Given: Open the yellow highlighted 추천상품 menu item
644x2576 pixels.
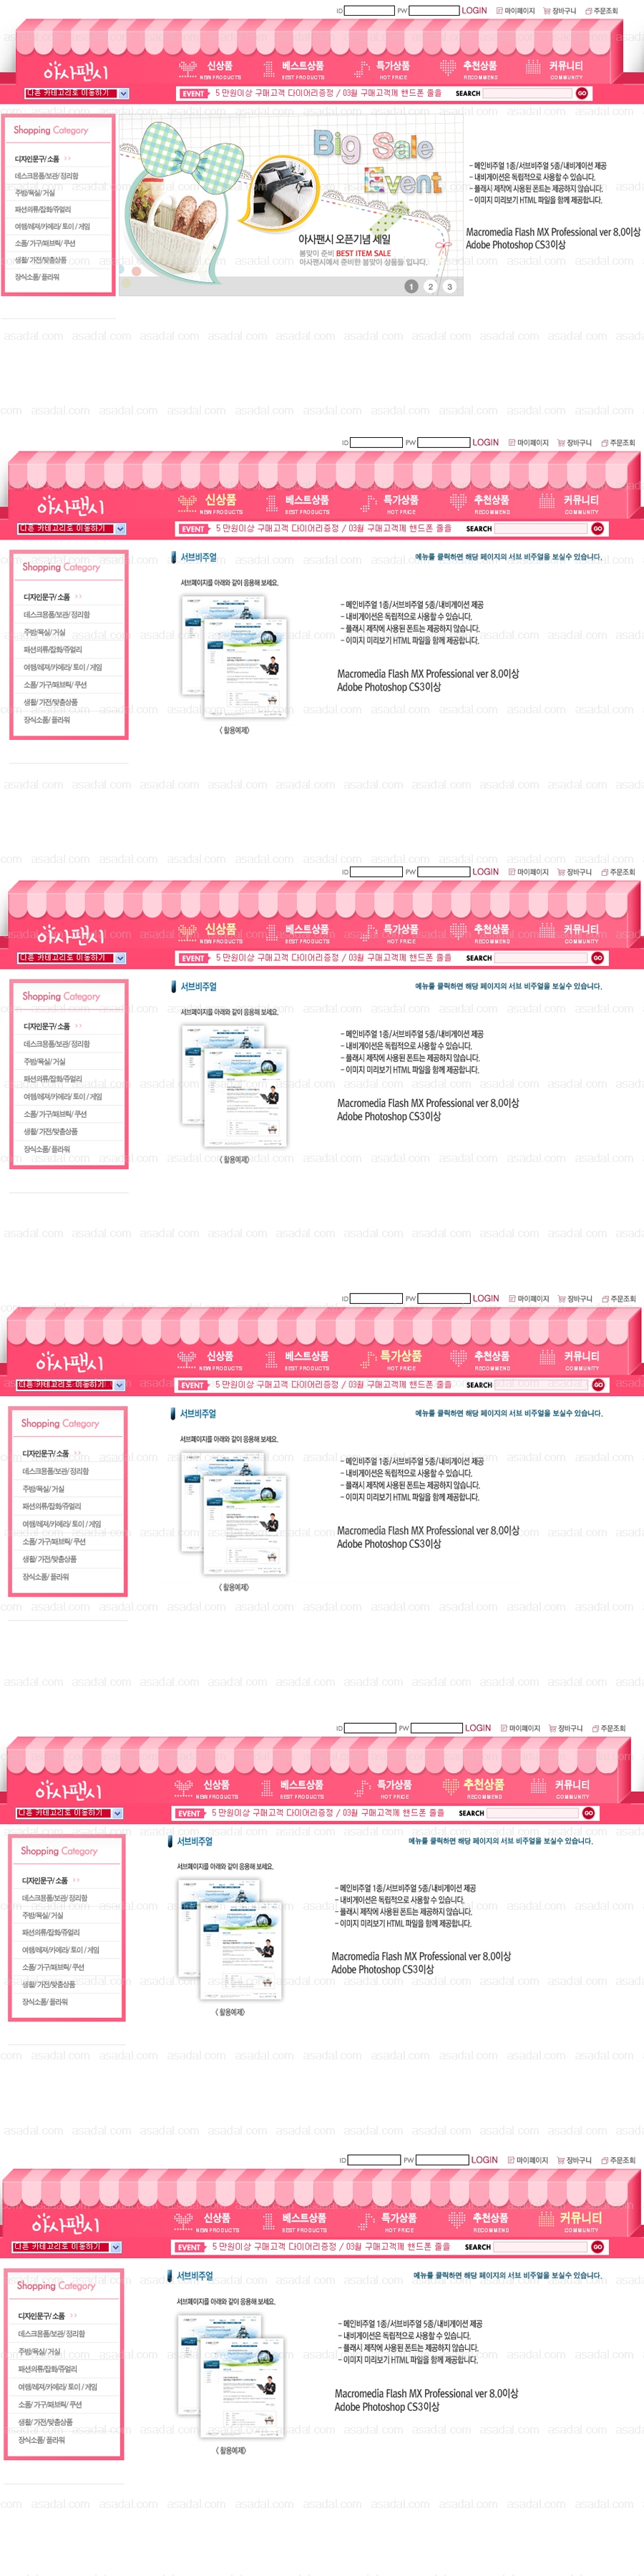Looking at the screenshot, I should 484,1784.
